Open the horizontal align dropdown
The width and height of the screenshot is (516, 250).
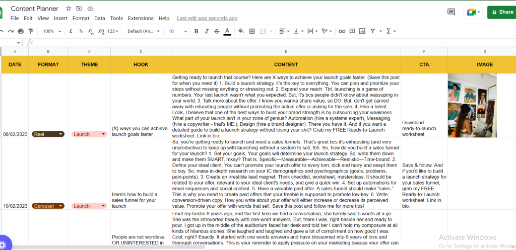click(x=284, y=31)
